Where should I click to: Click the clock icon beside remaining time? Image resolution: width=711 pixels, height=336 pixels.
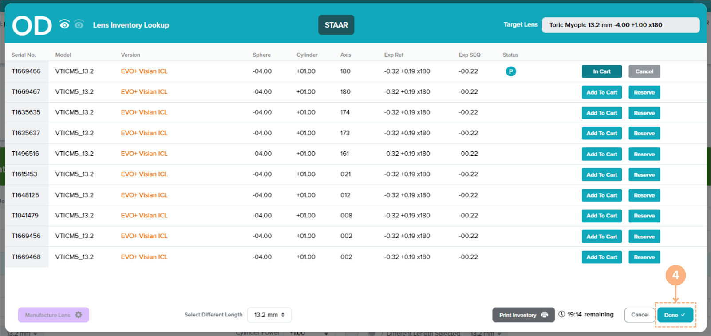pos(562,314)
